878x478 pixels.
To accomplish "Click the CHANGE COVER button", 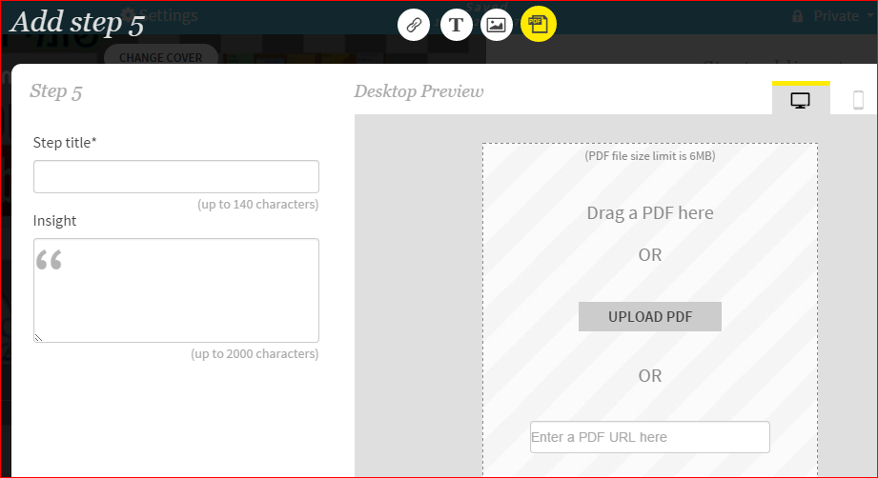I will coord(160,57).
